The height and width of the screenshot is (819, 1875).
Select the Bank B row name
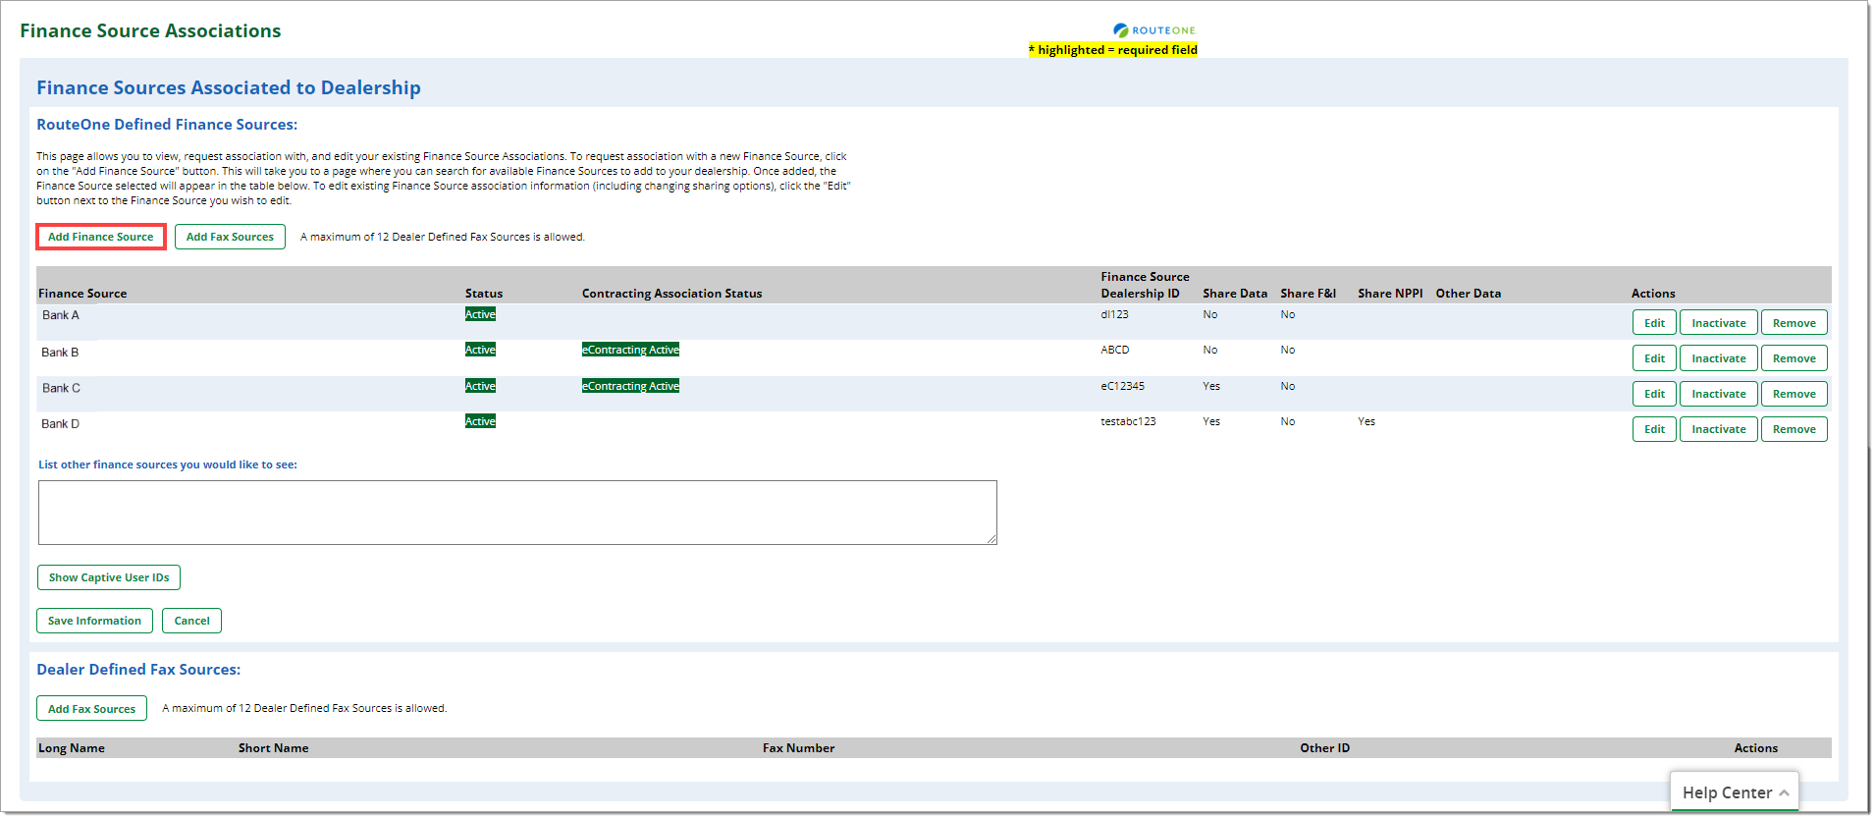pyautogui.click(x=60, y=353)
